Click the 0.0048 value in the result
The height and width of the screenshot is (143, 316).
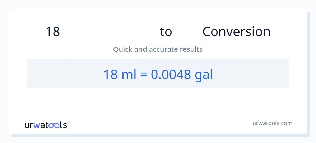(171, 74)
